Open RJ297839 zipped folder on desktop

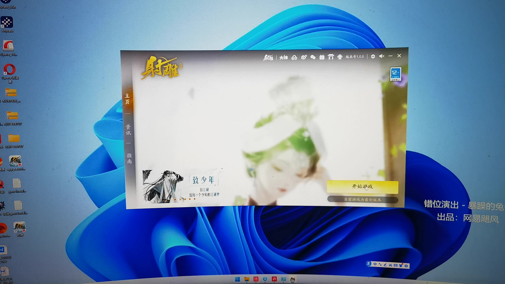11,95
